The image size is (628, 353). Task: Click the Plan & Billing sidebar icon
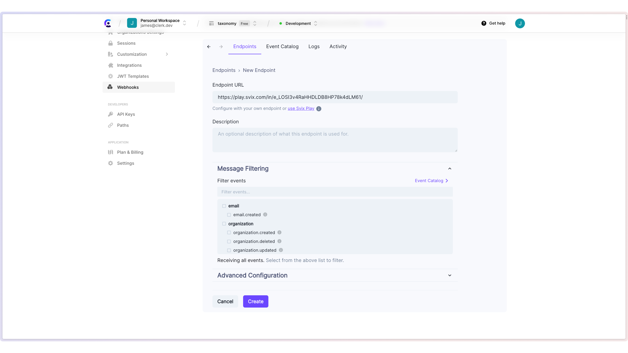(111, 152)
